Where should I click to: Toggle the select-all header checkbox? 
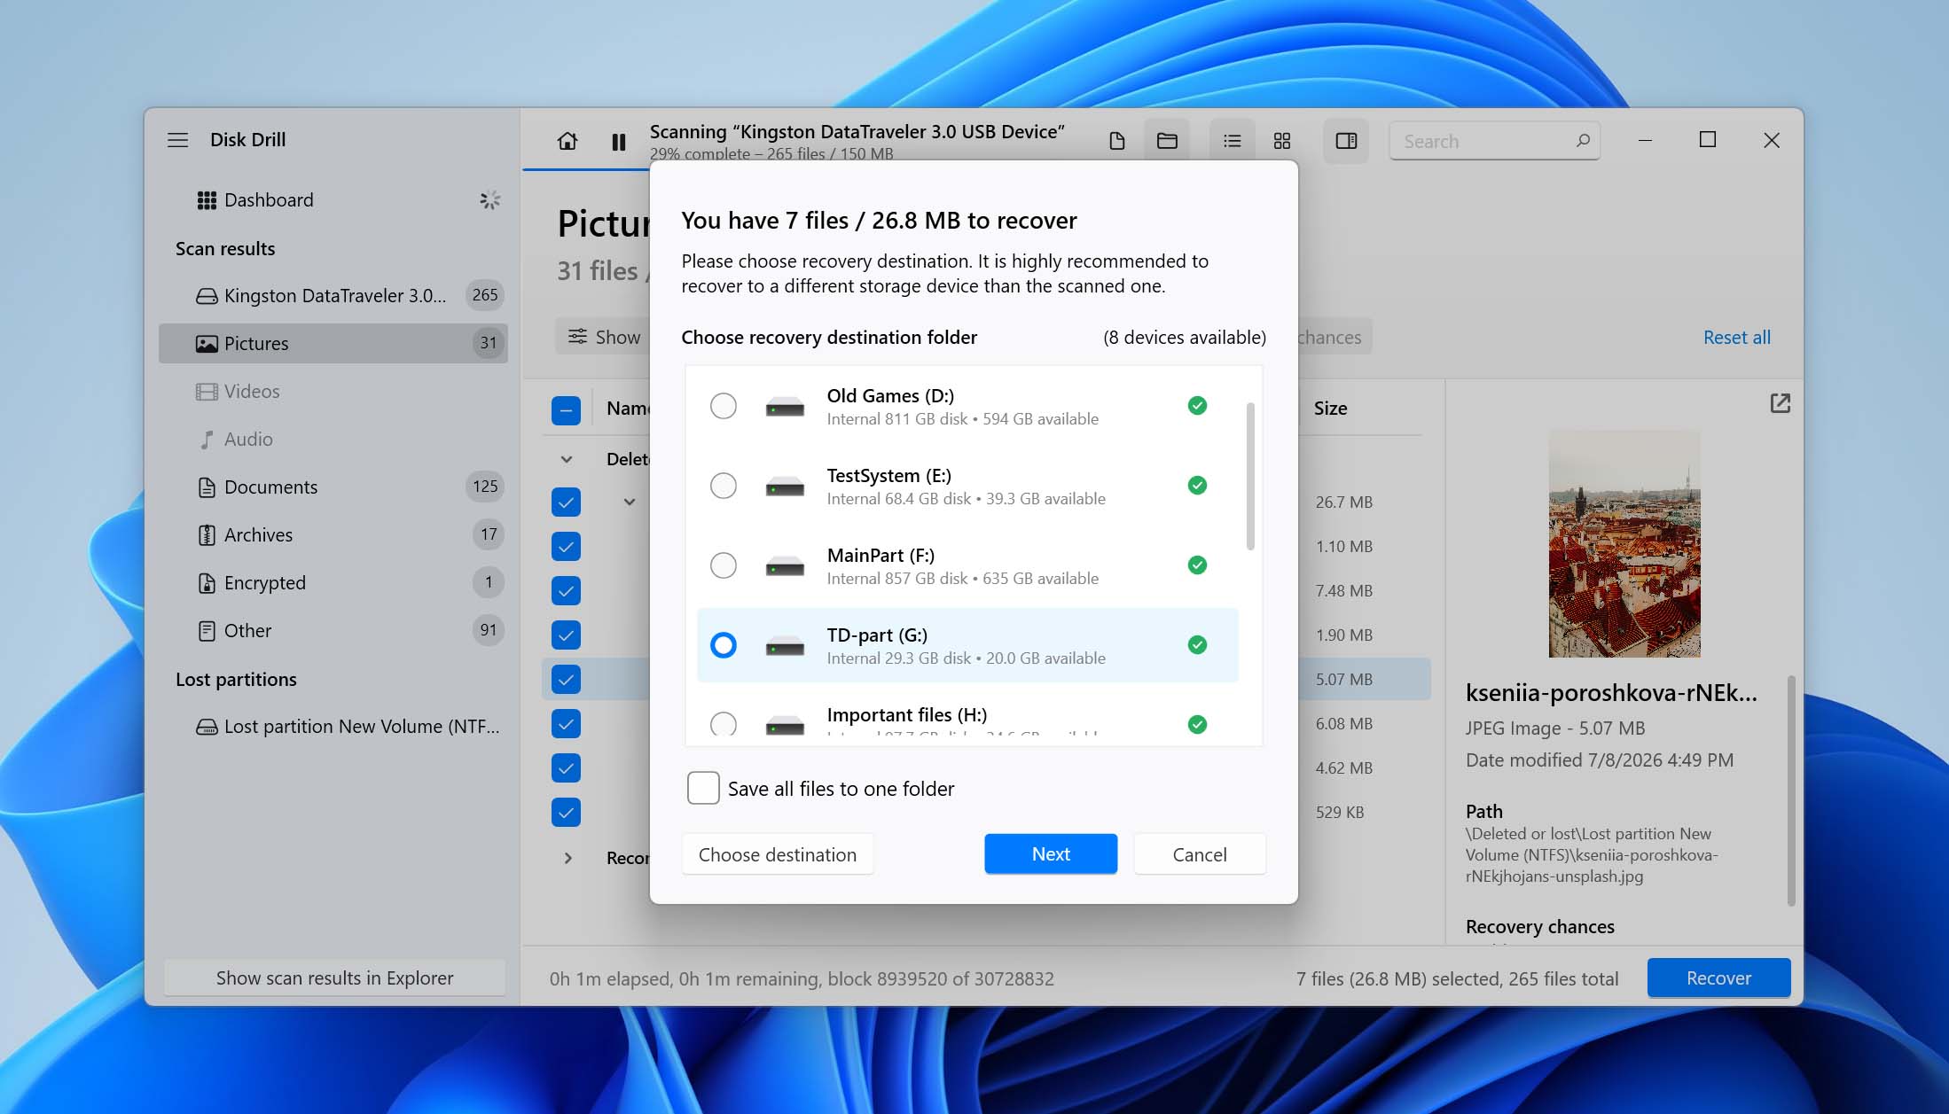[566, 410]
